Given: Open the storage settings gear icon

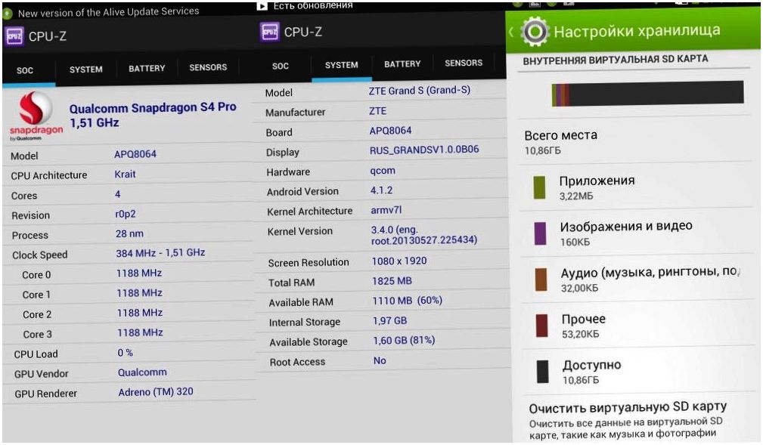Looking at the screenshot, I should [535, 32].
